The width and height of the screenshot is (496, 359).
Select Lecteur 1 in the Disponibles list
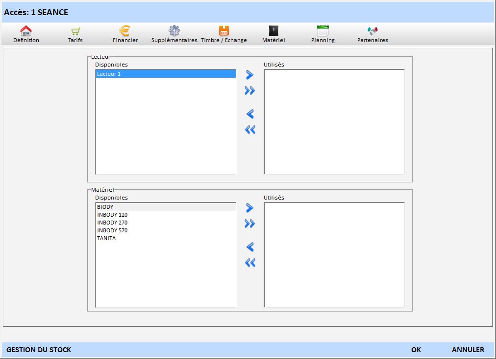[165, 74]
